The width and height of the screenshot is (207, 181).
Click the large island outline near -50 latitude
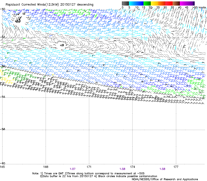click(18, 20)
